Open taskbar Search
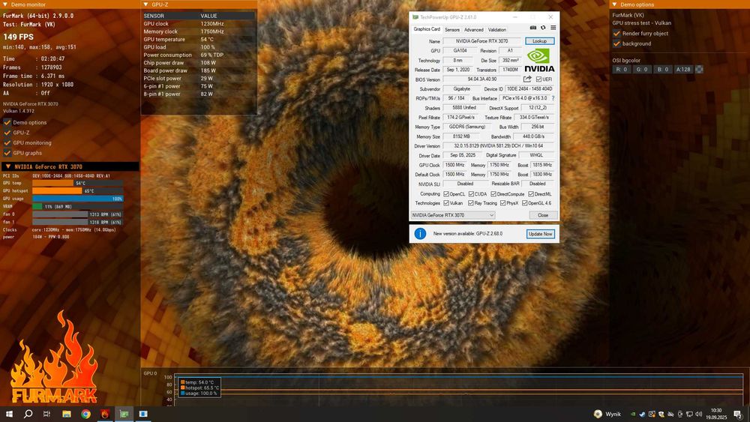Screen dimensions: 750x422 pos(28,414)
